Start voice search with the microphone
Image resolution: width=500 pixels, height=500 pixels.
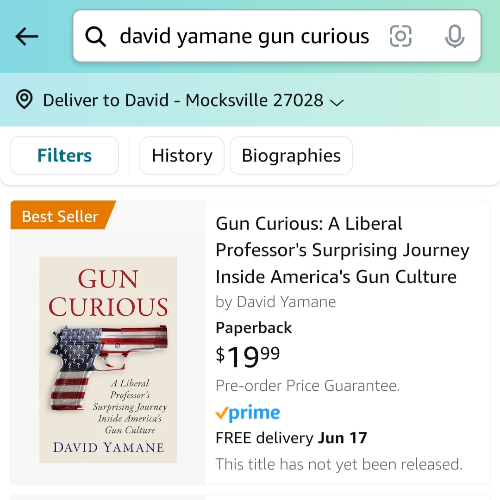(454, 36)
